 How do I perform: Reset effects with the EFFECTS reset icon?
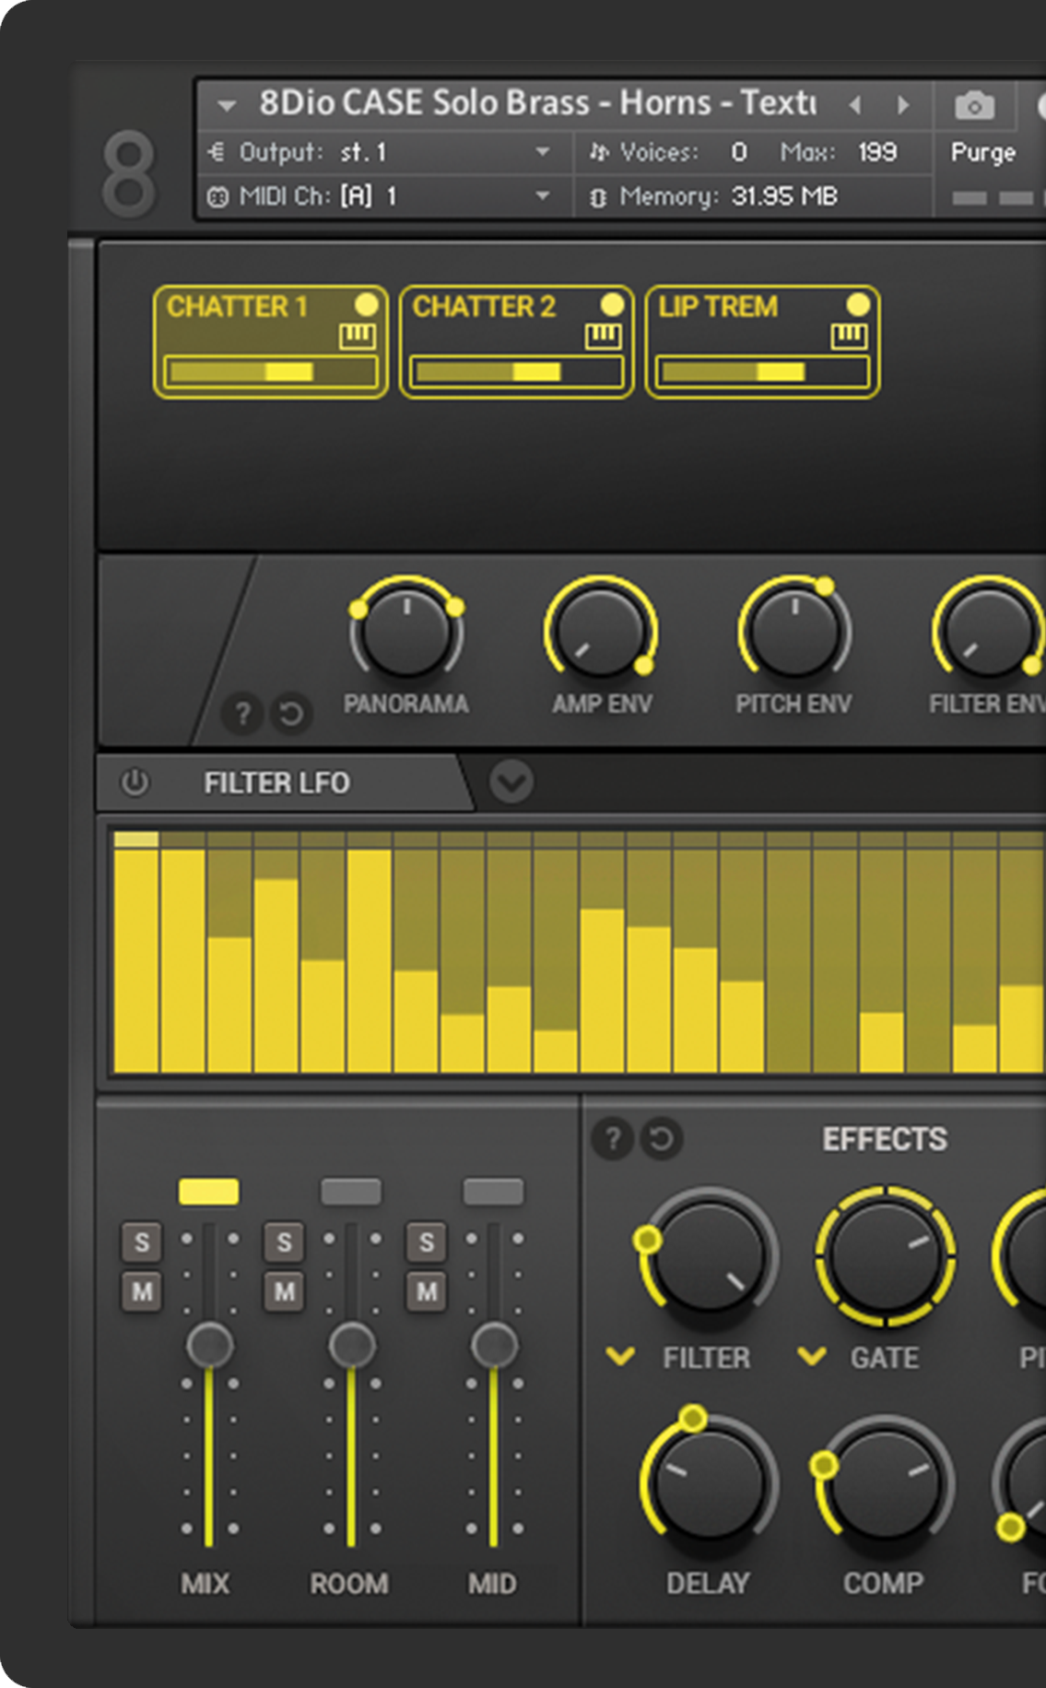(x=661, y=1139)
